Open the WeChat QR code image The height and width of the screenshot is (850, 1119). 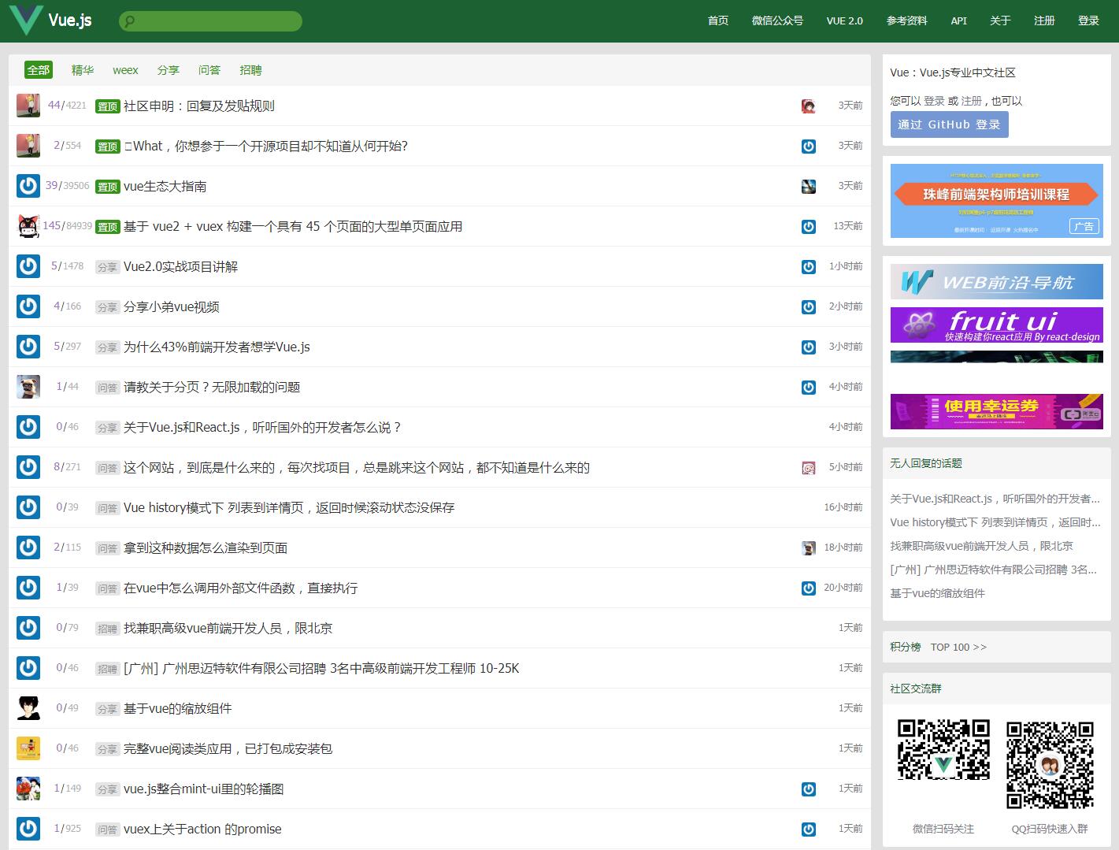click(943, 750)
